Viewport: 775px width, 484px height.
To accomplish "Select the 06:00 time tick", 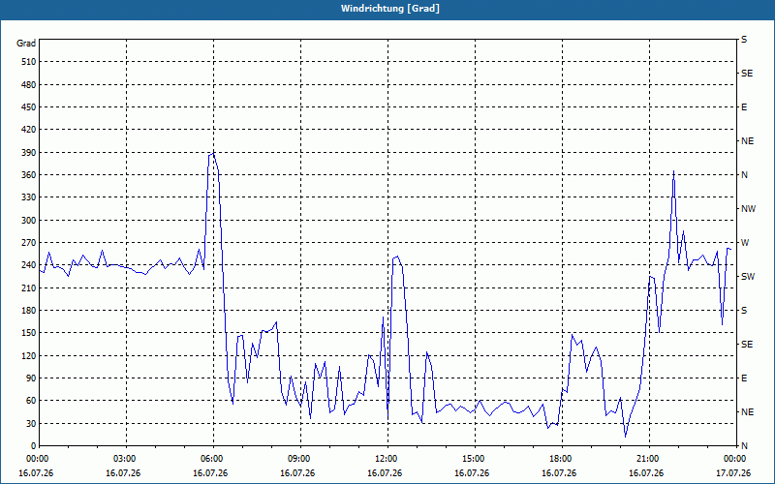I will click(x=212, y=459).
